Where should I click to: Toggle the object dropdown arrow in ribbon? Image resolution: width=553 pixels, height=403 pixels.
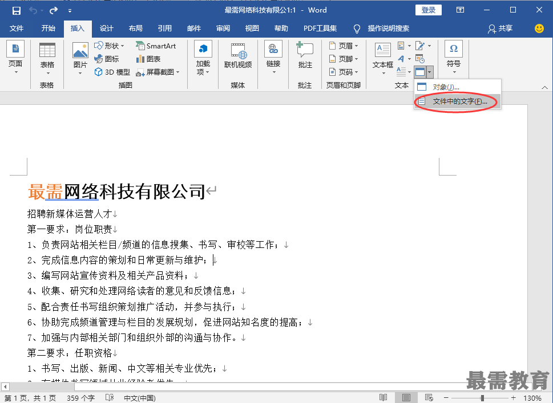click(430, 72)
